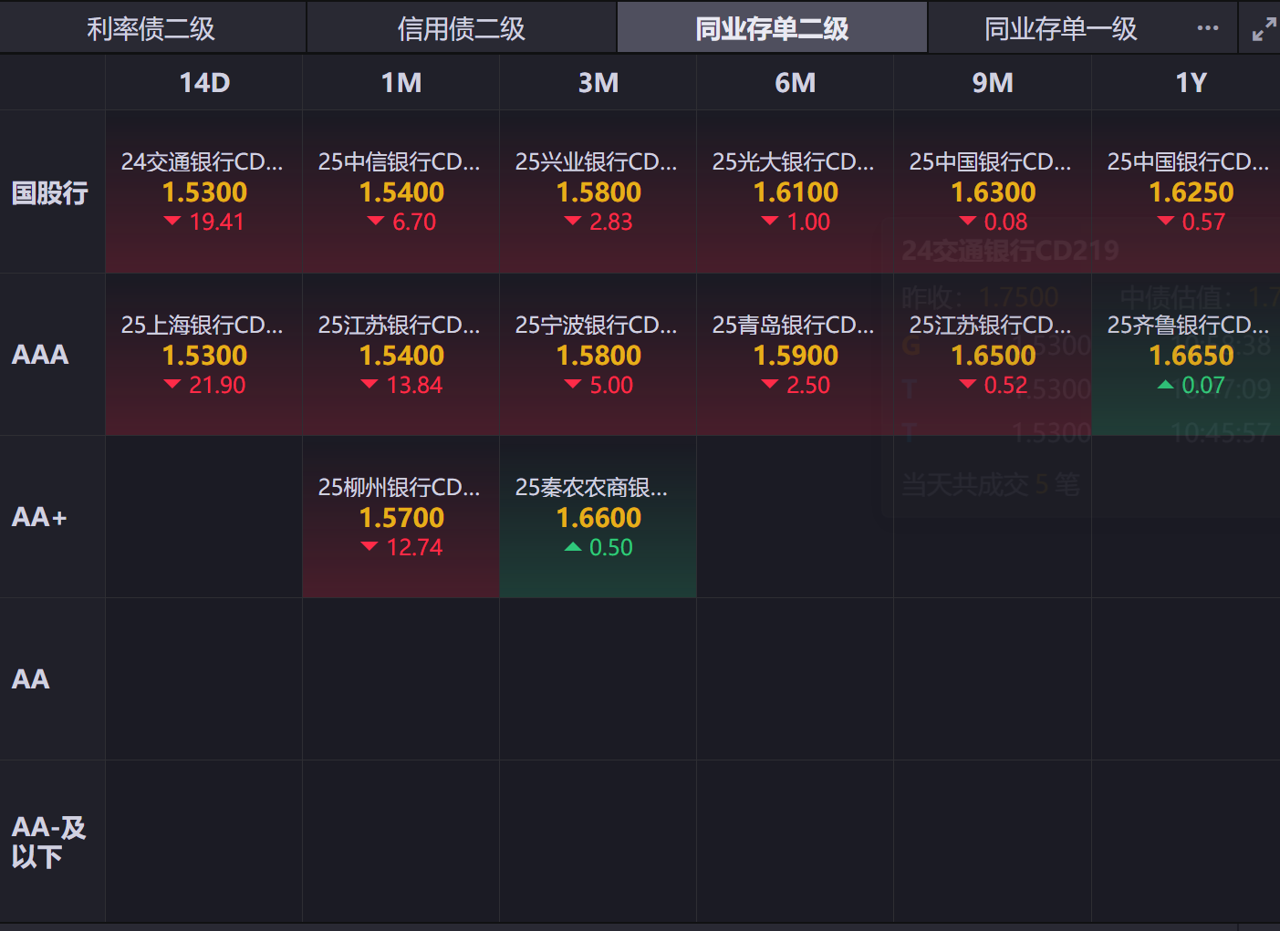Click the 3M column header

[598, 83]
